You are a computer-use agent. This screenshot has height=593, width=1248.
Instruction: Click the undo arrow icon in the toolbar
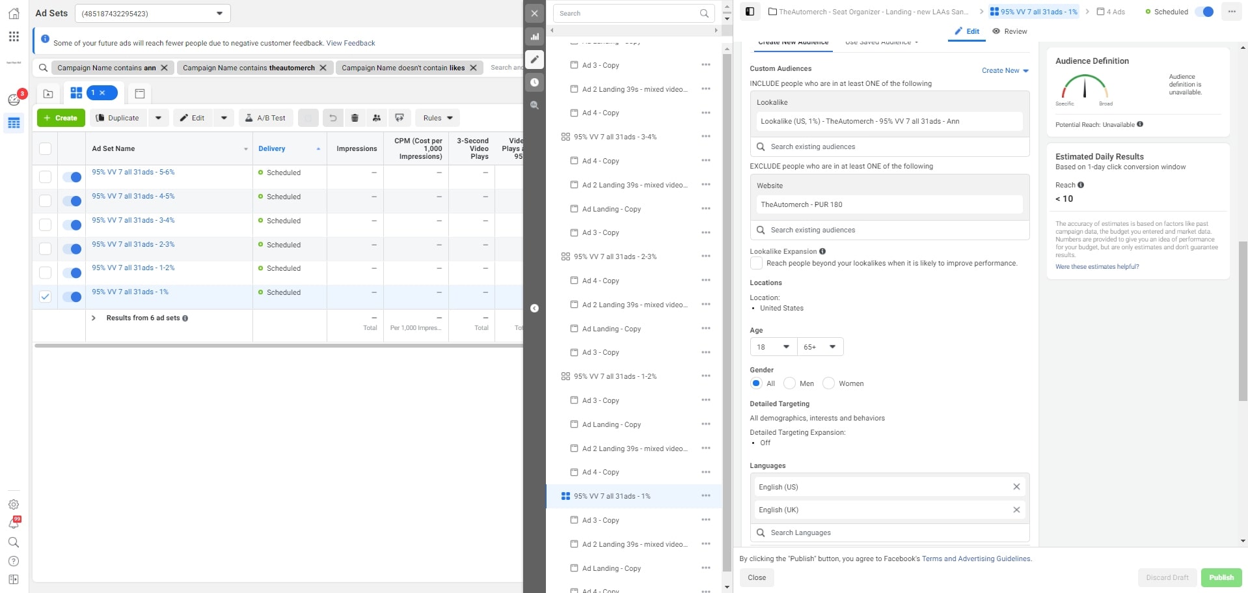click(334, 118)
